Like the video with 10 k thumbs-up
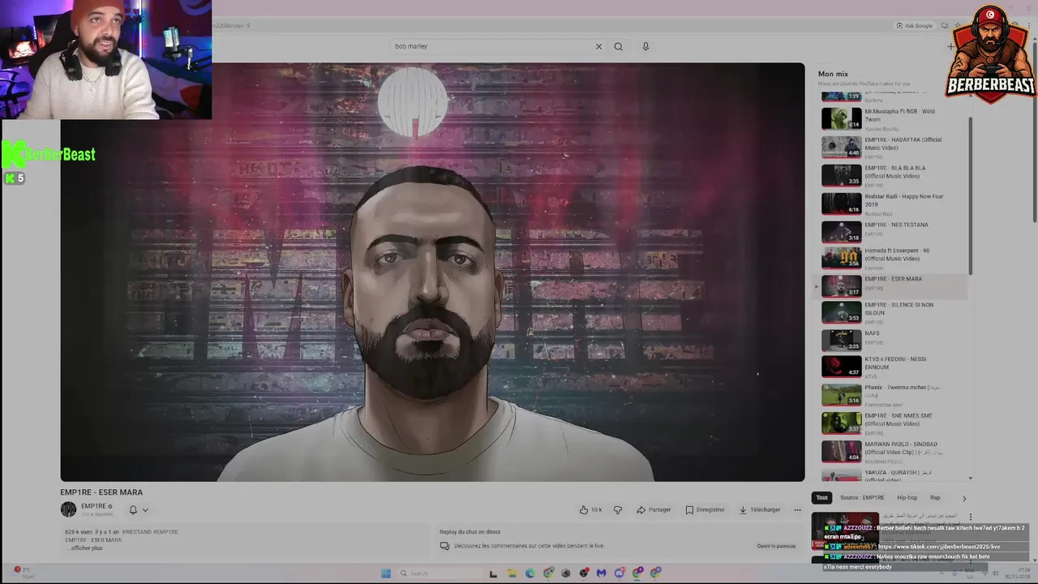This screenshot has width=1038, height=584. click(x=590, y=509)
